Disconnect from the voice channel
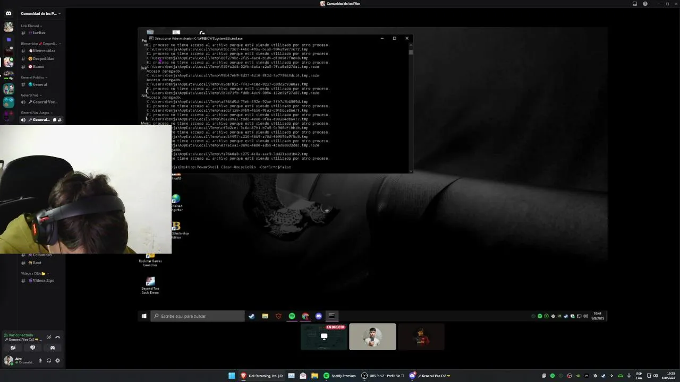The width and height of the screenshot is (680, 382). coord(57,337)
